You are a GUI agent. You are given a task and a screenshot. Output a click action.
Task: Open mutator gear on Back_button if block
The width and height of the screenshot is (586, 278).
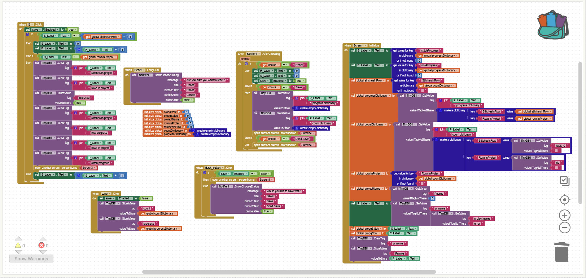point(205,173)
